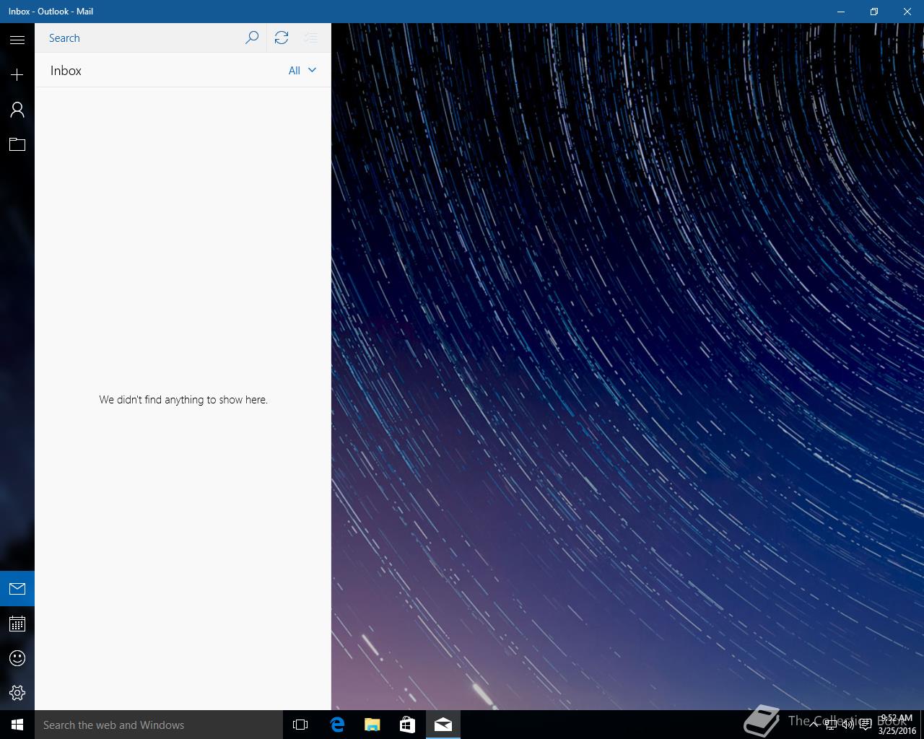Open the taskbar clock and date

pyautogui.click(x=897, y=725)
